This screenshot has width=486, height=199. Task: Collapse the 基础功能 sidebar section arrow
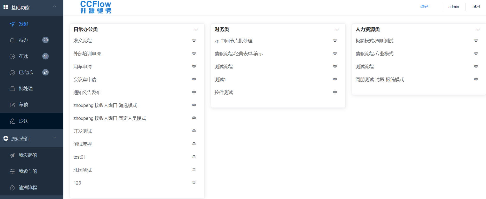pyautogui.click(x=54, y=6)
